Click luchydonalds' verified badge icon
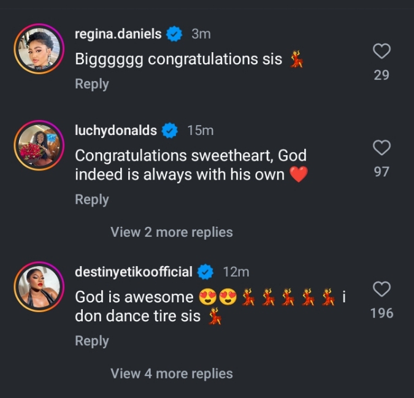414x398 pixels. pos(170,130)
